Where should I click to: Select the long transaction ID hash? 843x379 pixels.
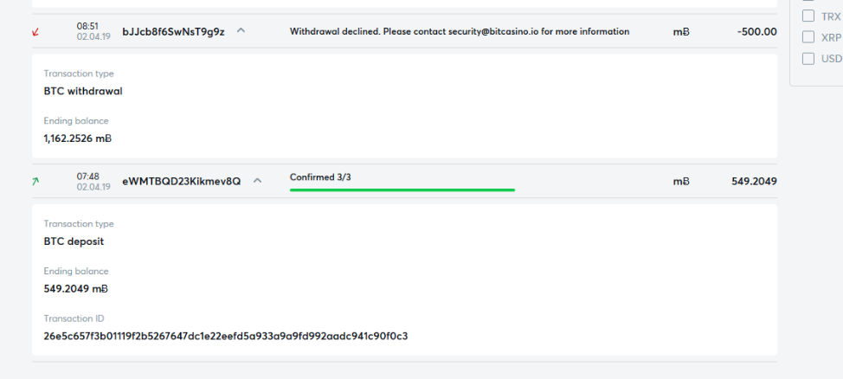tap(226, 337)
